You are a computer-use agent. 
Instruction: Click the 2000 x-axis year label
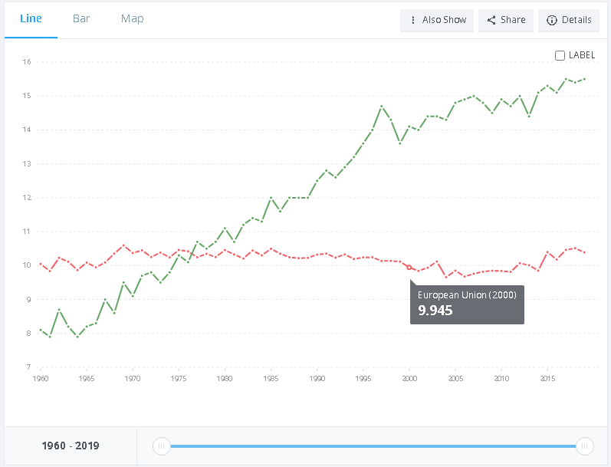pyautogui.click(x=409, y=379)
